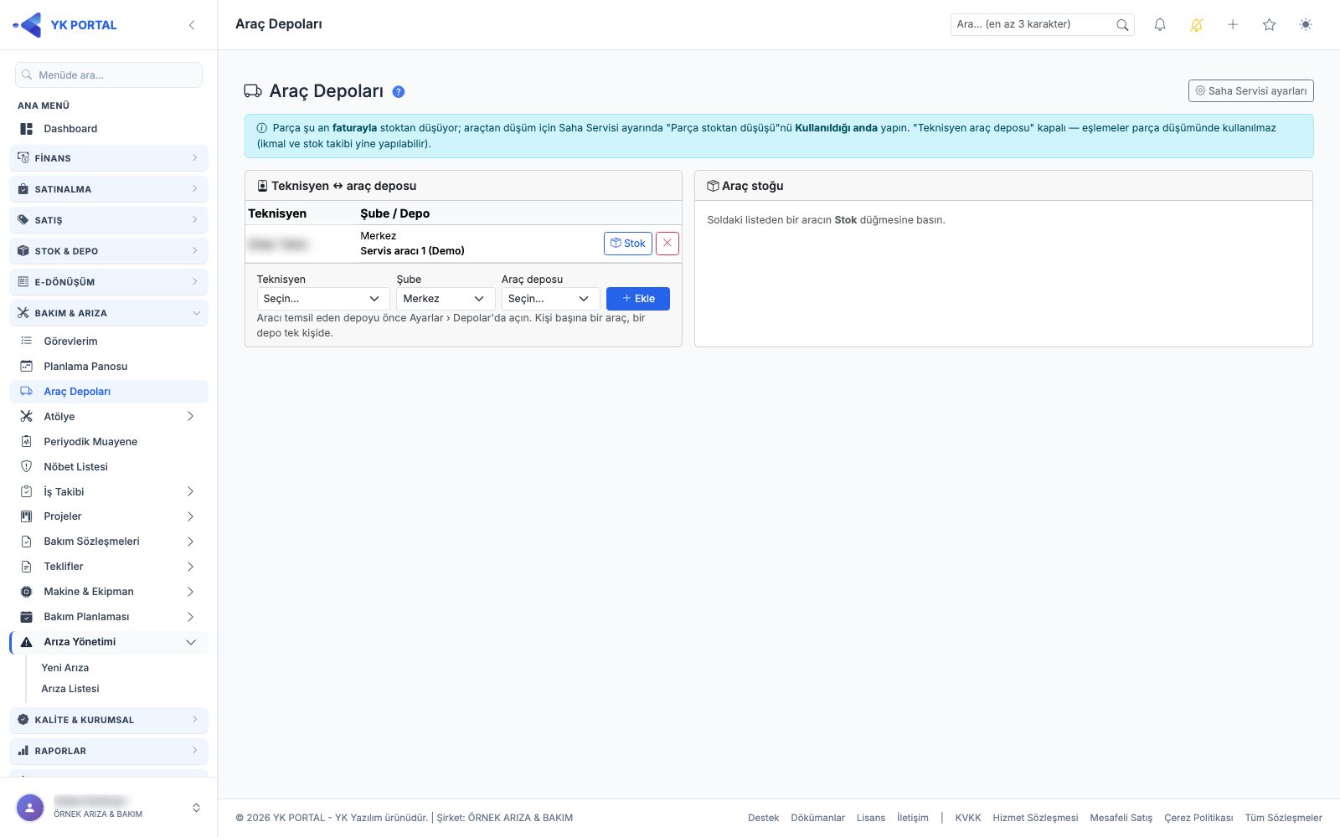This screenshot has width=1340, height=837.
Task: Open the user account switcher arrows
Action: 196,808
